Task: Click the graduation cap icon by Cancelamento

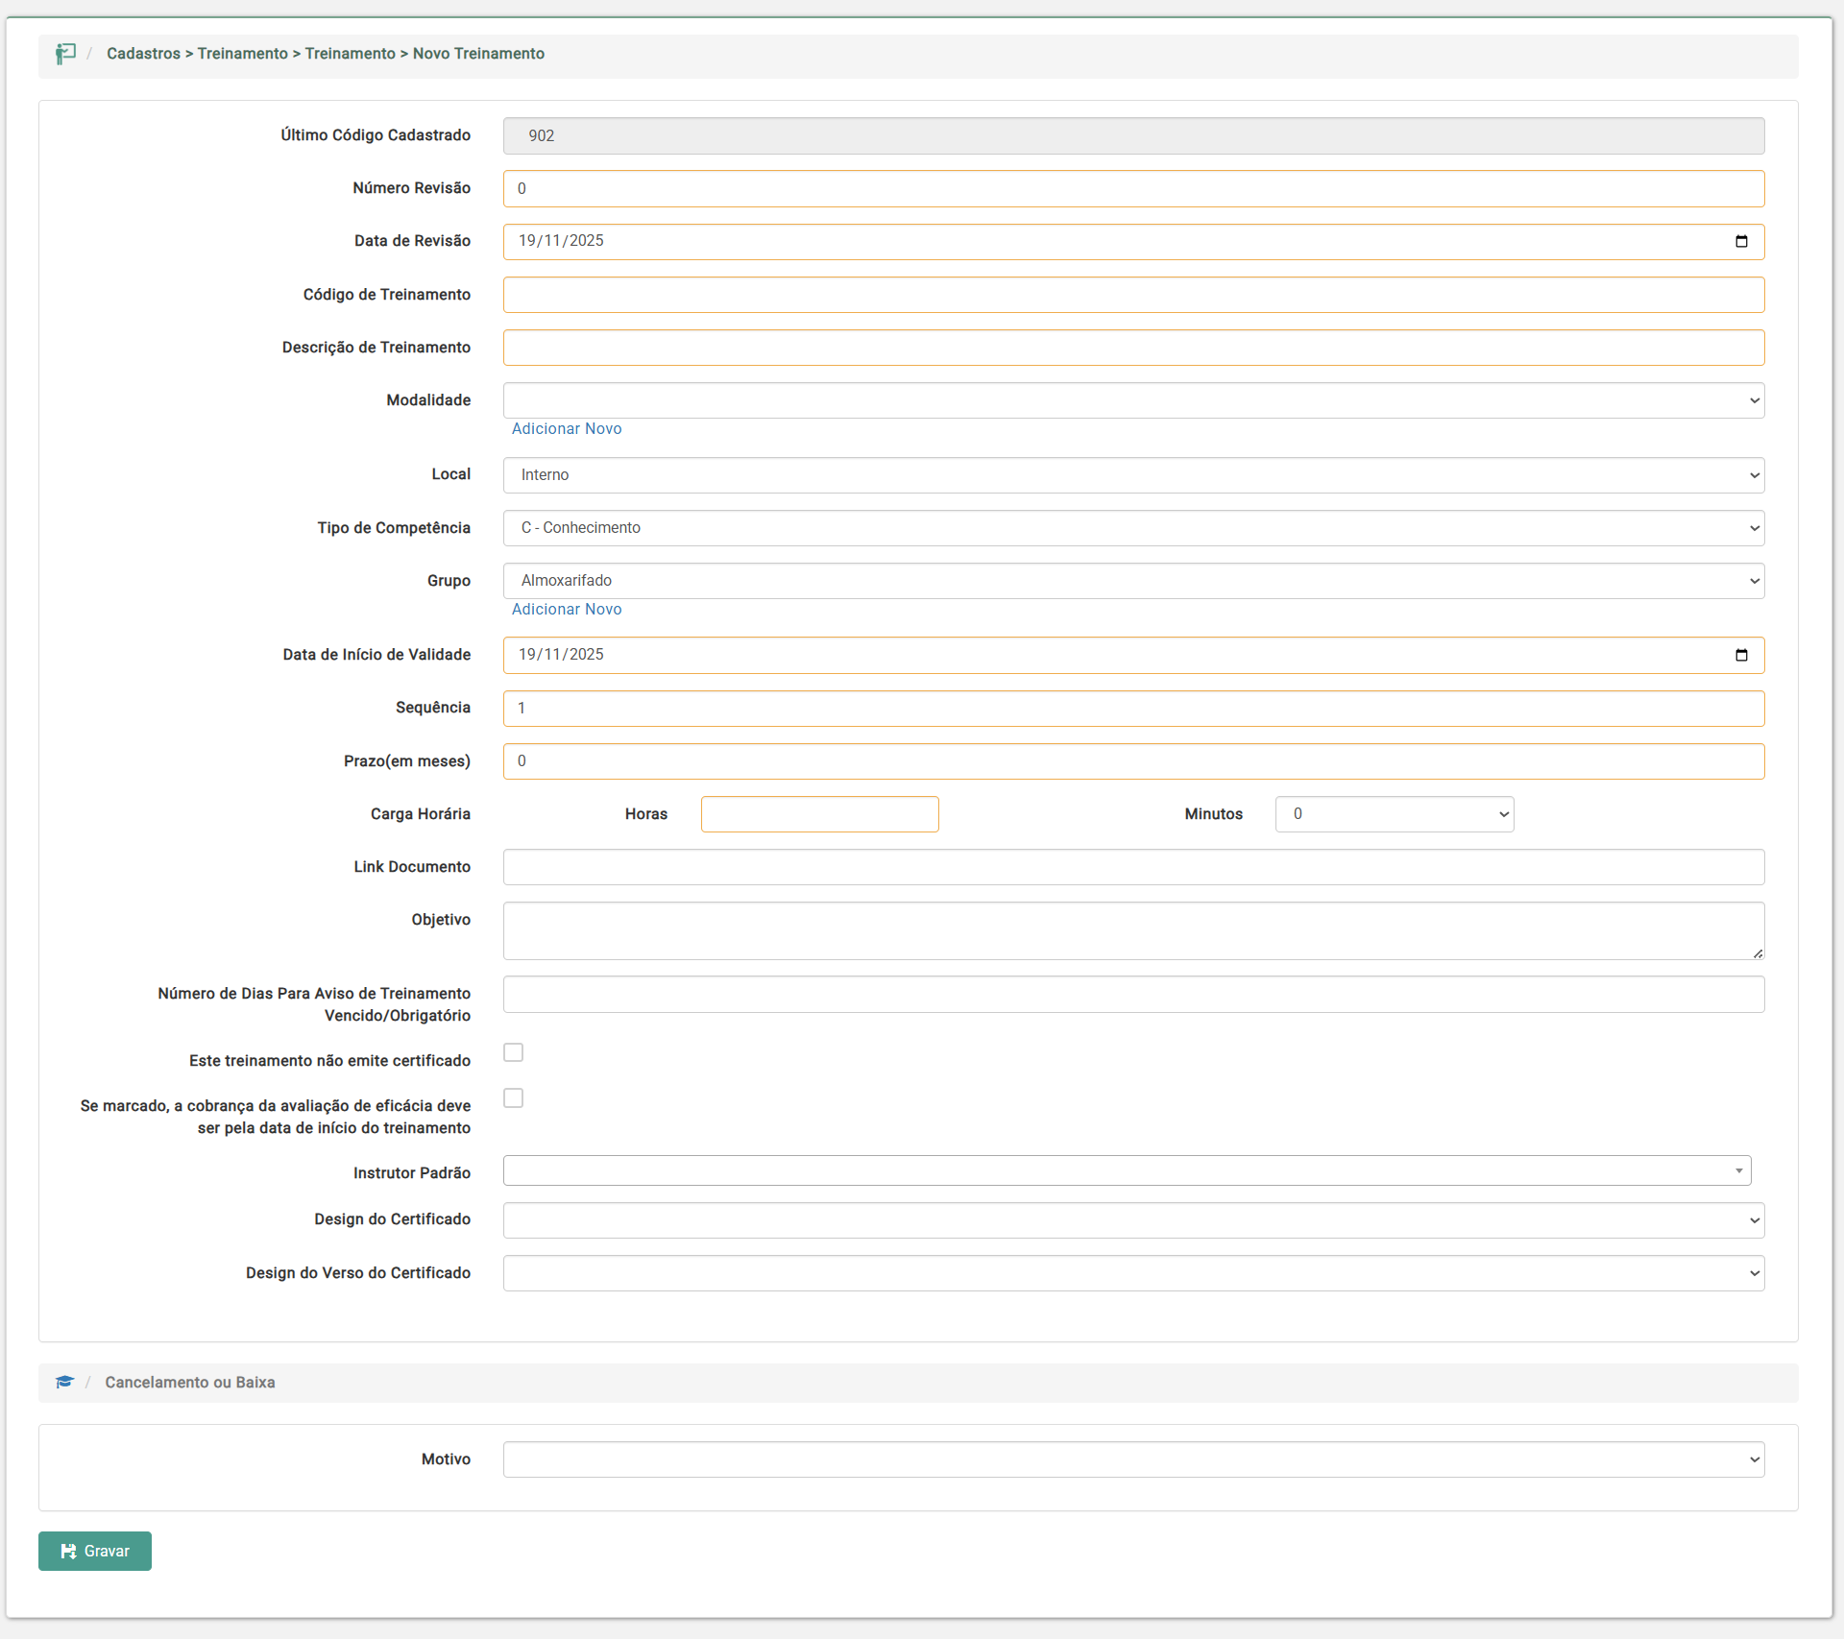Action: pos(64,1383)
